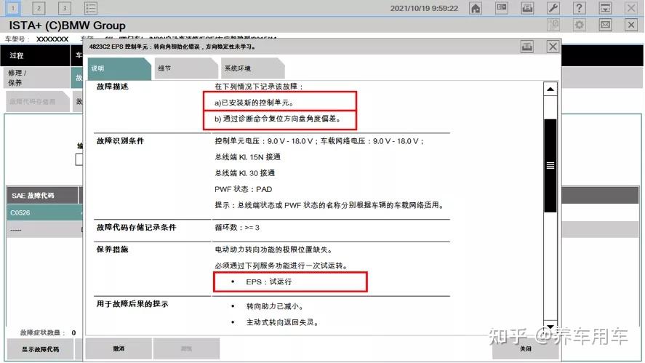Click the main toolbar print icon

pos(527,8)
